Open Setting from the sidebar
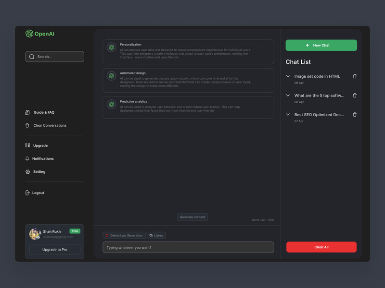The image size is (385, 288). click(39, 171)
